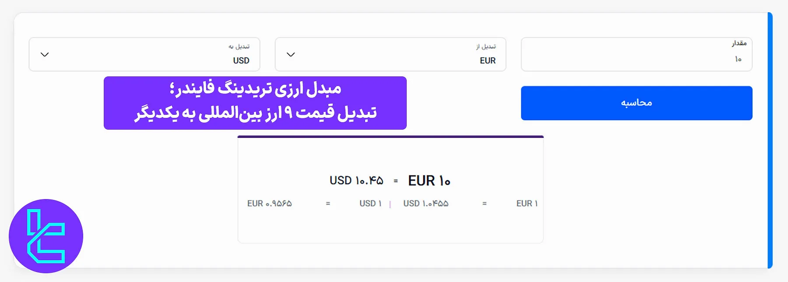The height and width of the screenshot is (282, 788).
Task: Click the divider between the two exchange rates
Action: (x=390, y=203)
